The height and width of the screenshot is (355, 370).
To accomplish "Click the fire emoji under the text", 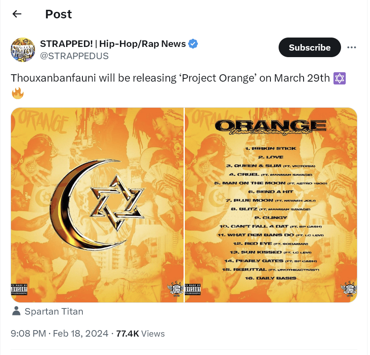I will tap(18, 93).
